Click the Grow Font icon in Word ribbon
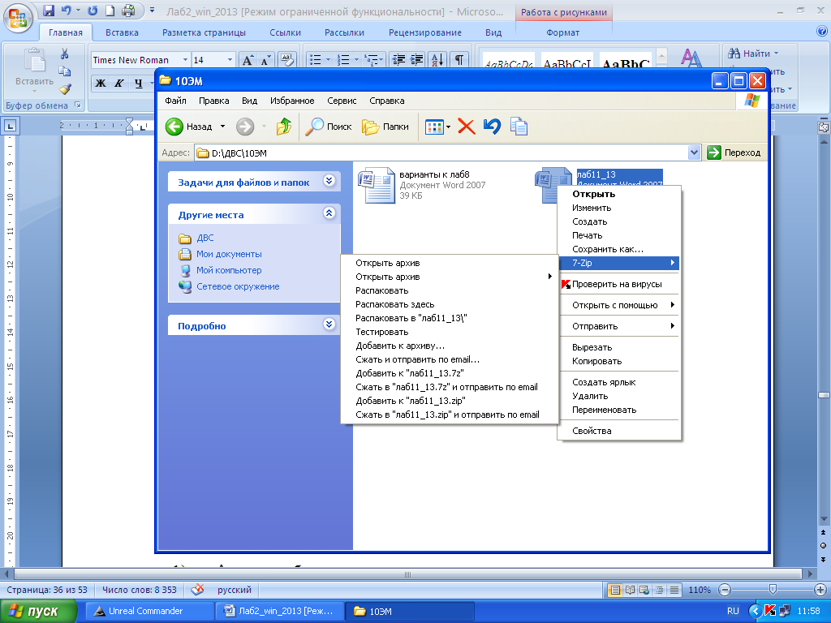The width and height of the screenshot is (831, 623). (248, 60)
